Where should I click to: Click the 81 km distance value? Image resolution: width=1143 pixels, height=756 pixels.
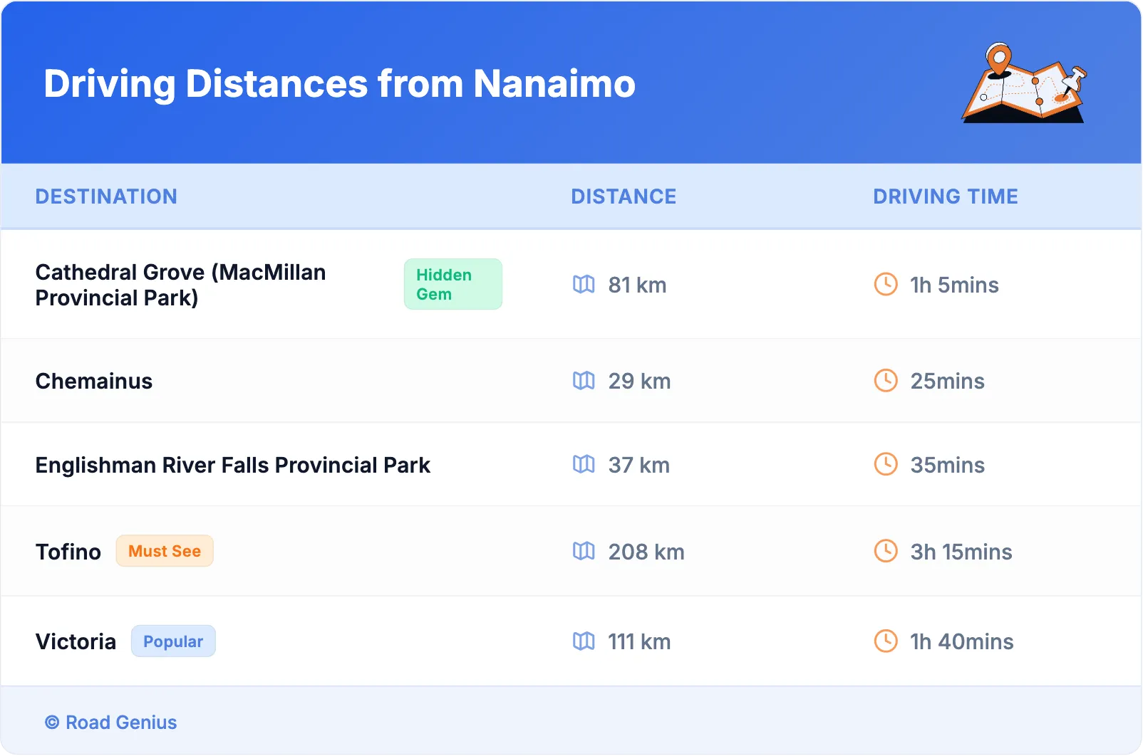(x=637, y=285)
